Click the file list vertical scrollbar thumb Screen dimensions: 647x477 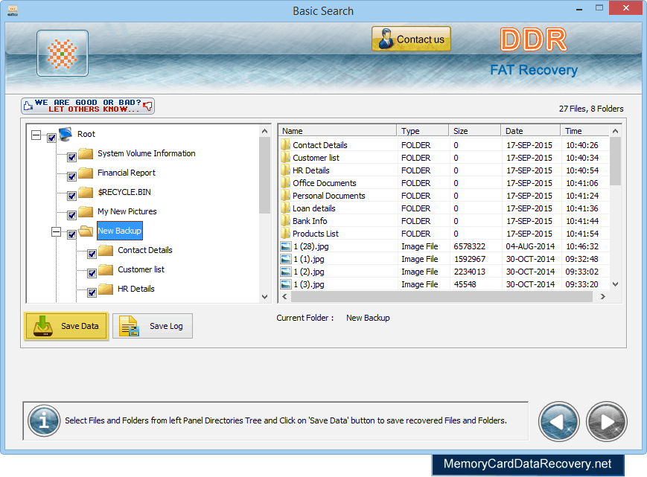pos(615,161)
